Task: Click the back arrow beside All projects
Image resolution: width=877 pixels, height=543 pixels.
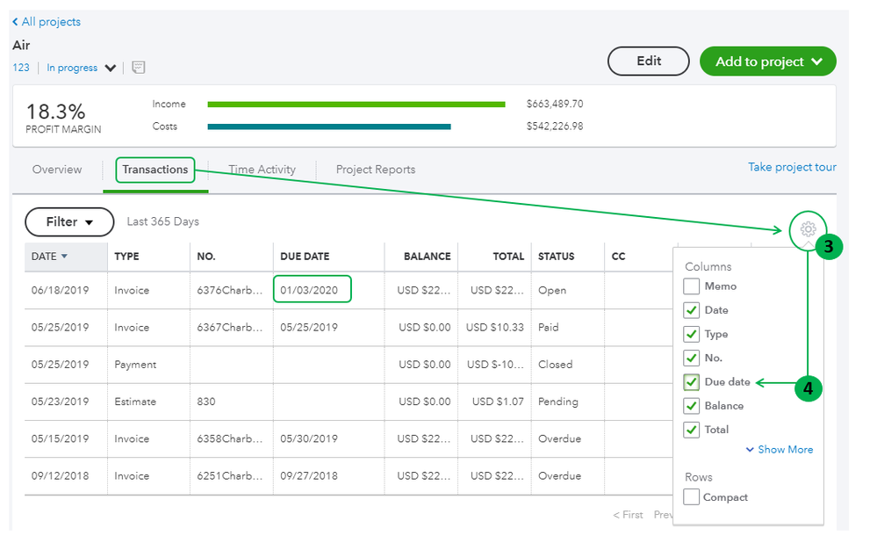Action: 15,22
